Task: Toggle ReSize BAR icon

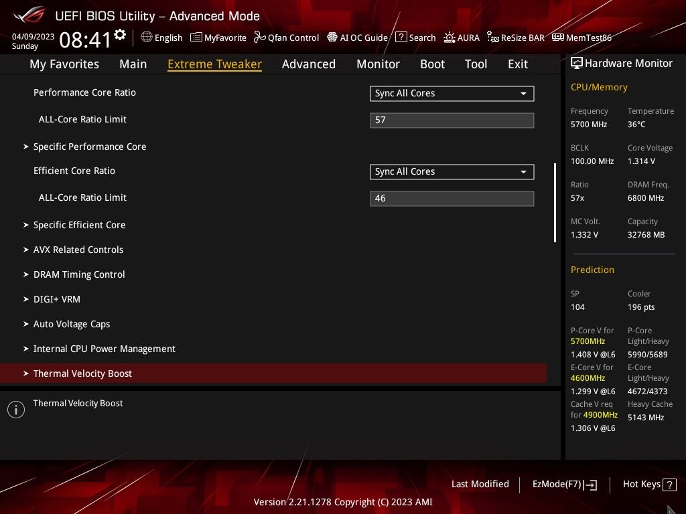Action: [x=493, y=37]
